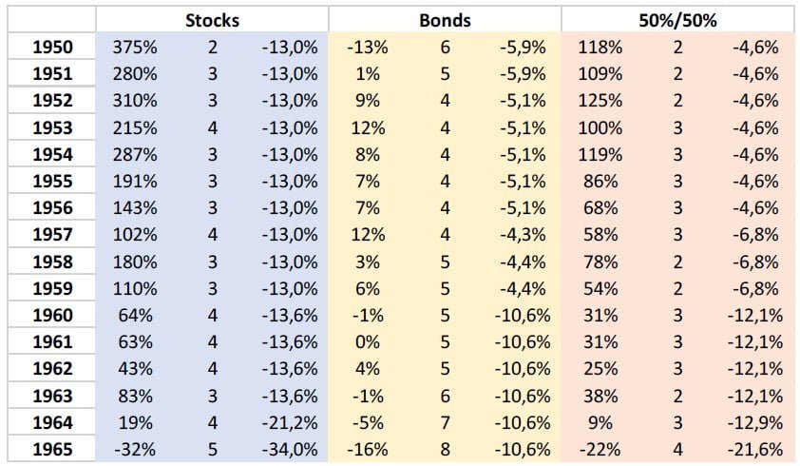Select the -21,6% cell in 1965 row
Screen dimensions: 800x466
click(x=756, y=447)
